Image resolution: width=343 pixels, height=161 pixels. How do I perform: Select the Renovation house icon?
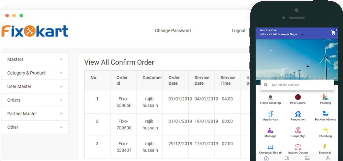point(298,114)
